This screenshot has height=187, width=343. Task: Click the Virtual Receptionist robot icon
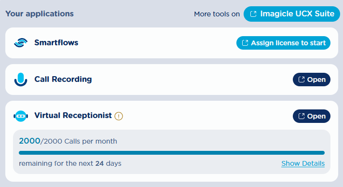pyautogui.click(x=21, y=116)
